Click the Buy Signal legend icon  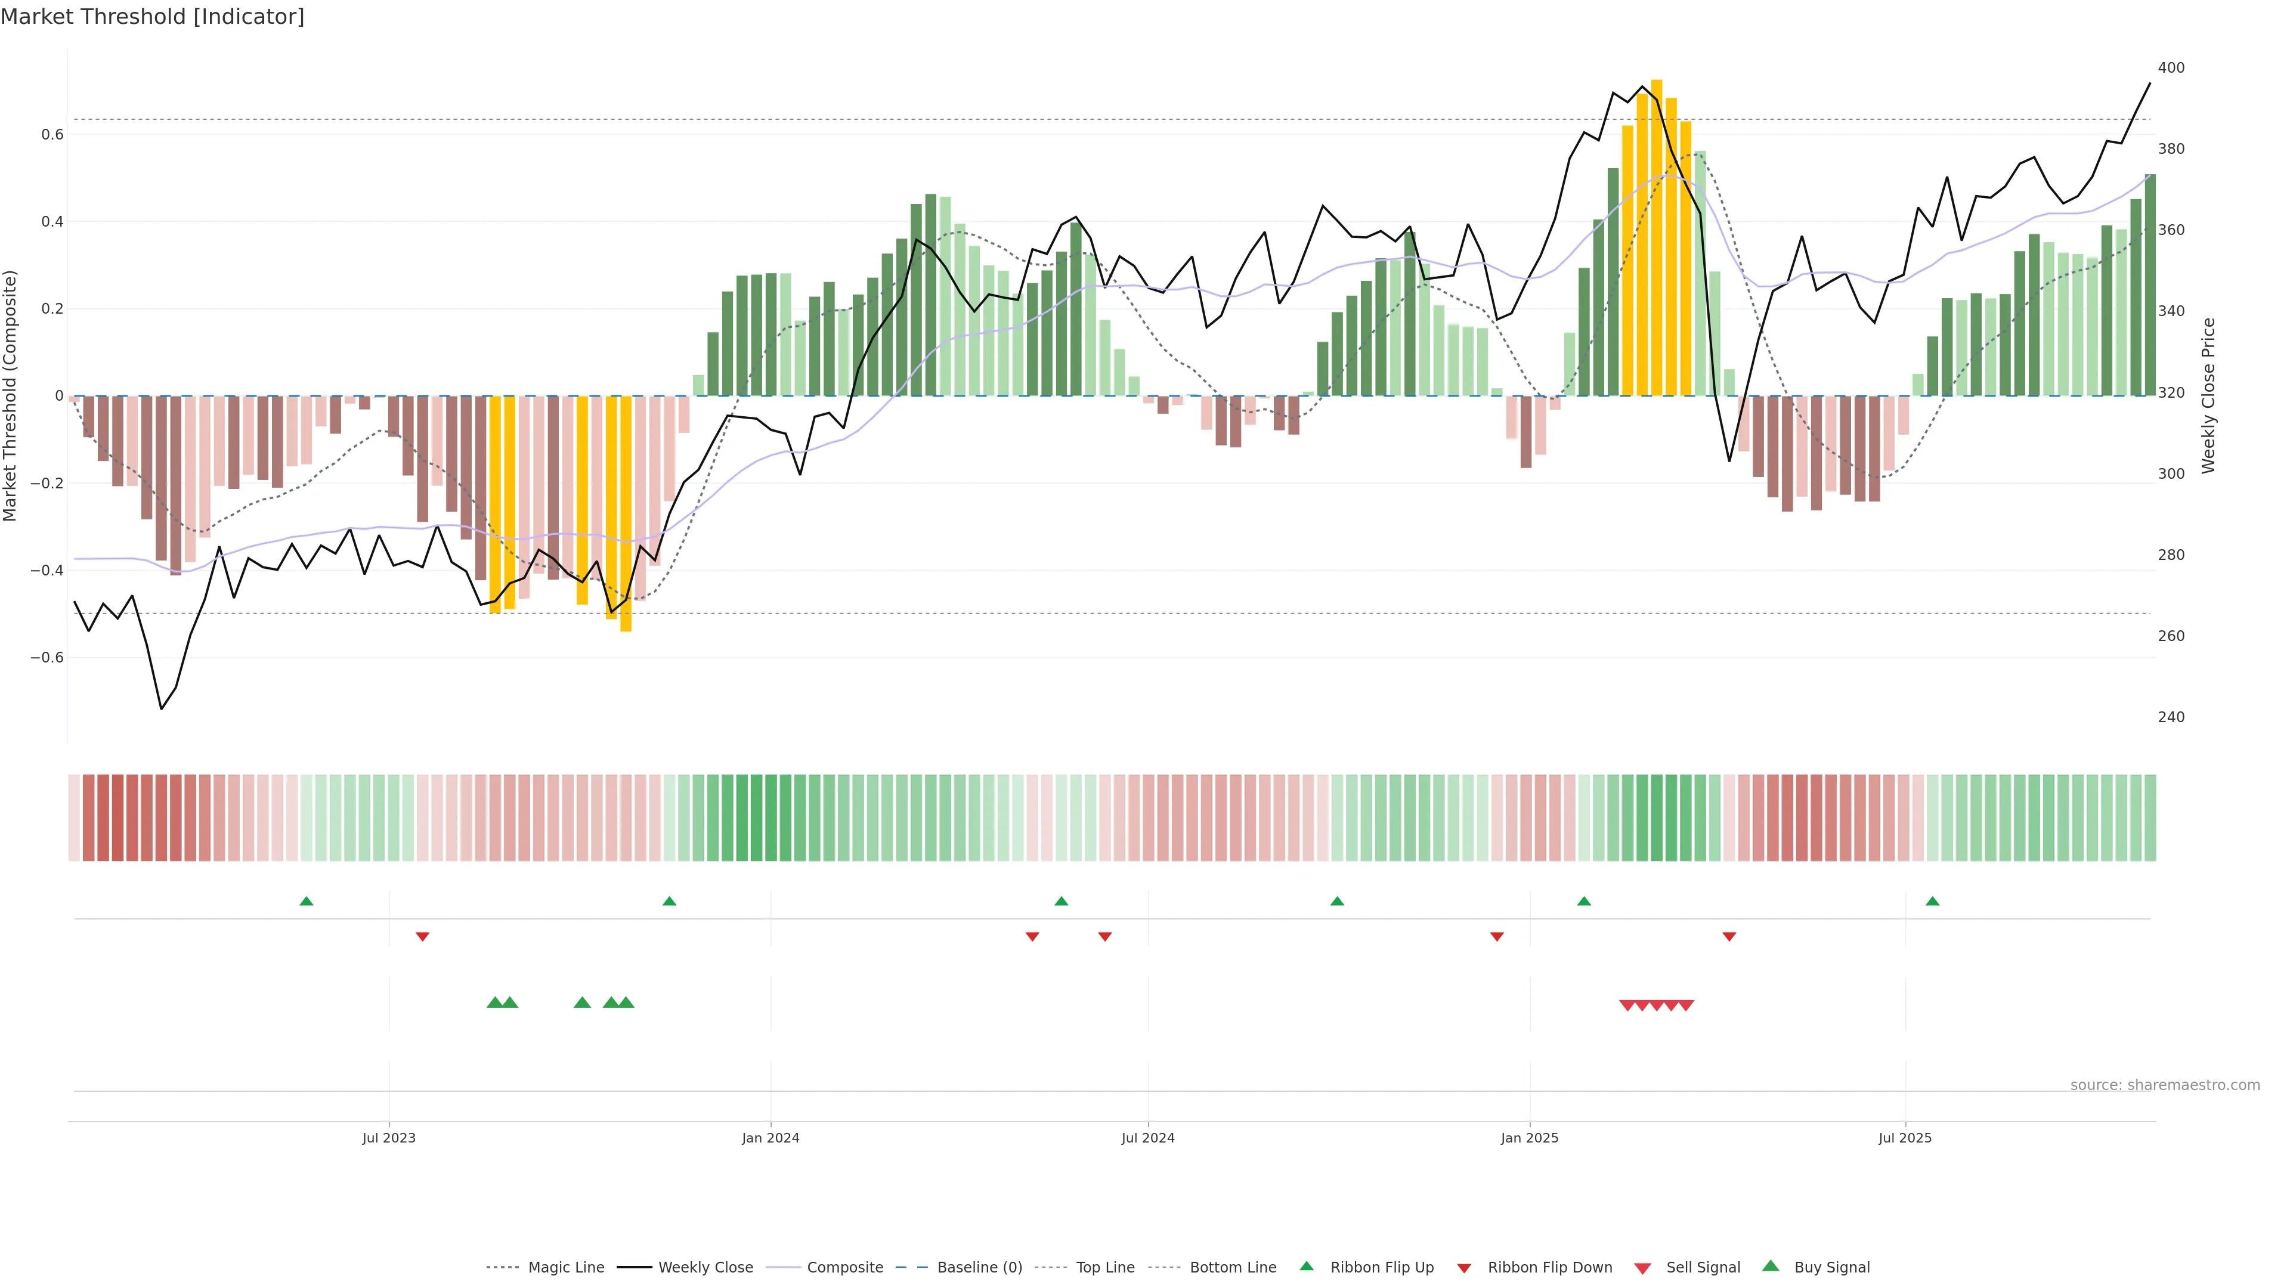[x=1771, y=1266]
